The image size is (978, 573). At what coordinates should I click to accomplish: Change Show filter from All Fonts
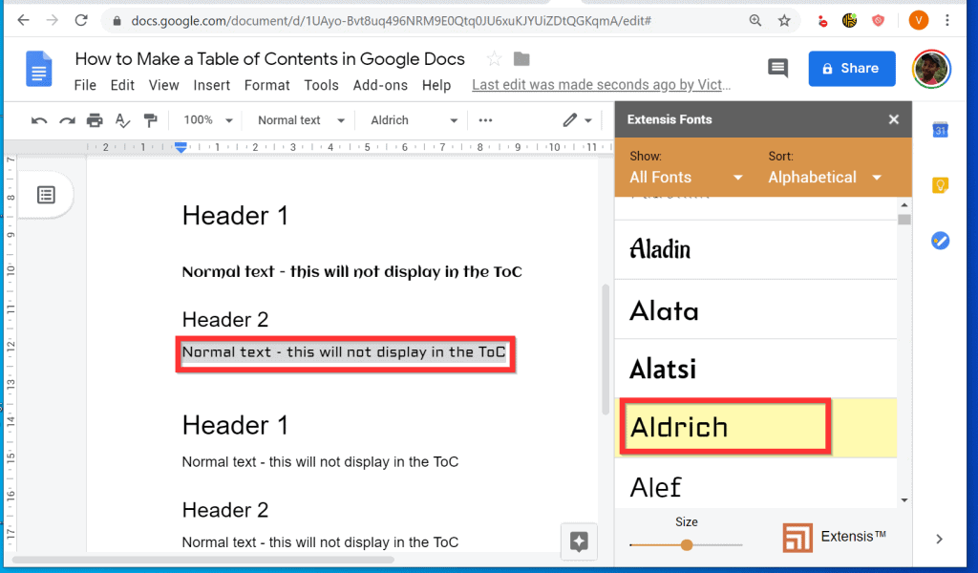point(684,177)
